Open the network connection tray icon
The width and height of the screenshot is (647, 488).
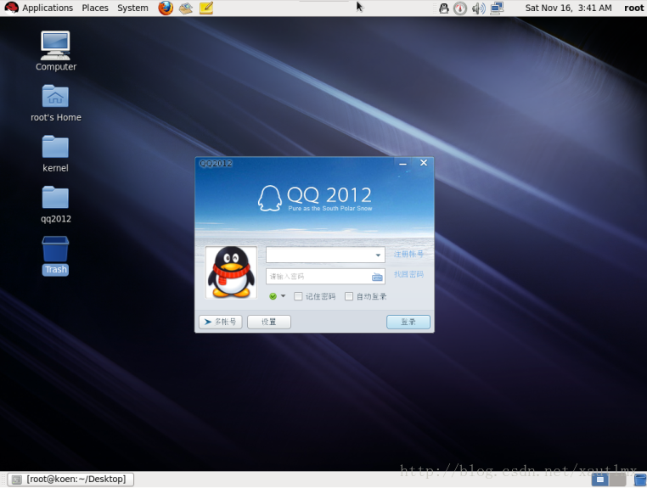(x=497, y=8)
